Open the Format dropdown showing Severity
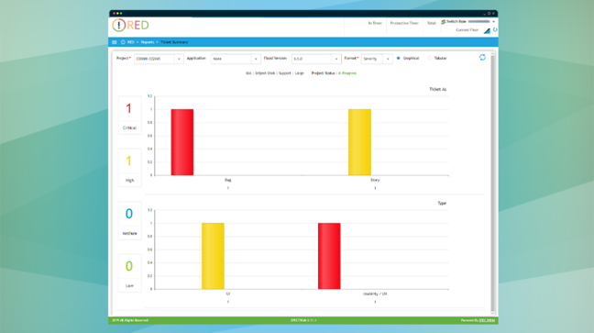594x333 pixels. click(x=377, y=59)
